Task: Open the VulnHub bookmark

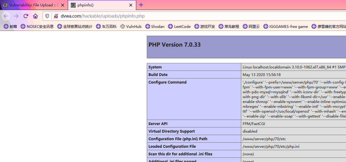Action: point(131,26)
